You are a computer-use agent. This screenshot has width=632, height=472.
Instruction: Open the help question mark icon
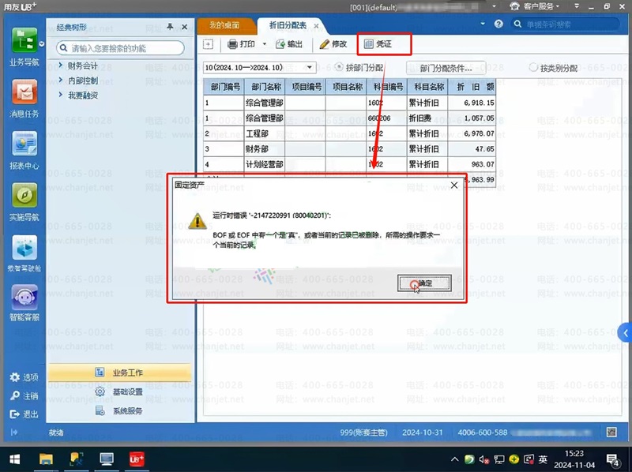498,24
